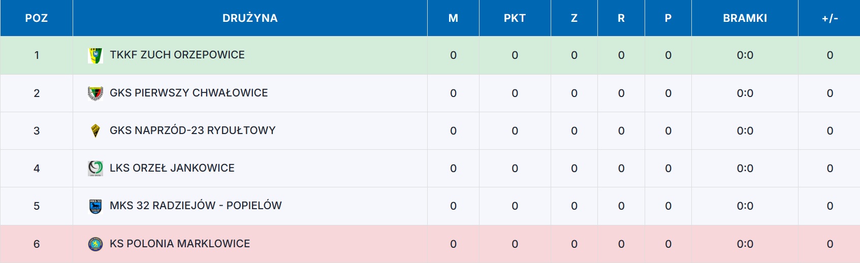
Task: Go to the LKS ORZEŁ JANKOWICE team name
Action: pyautogui.click(x=172, y=168)
